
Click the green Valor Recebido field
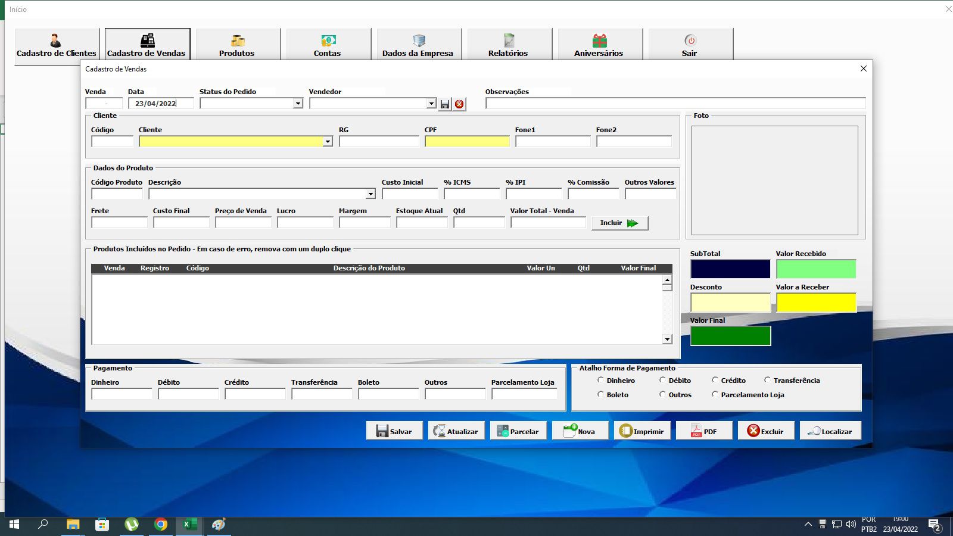(x=815, y=269)
